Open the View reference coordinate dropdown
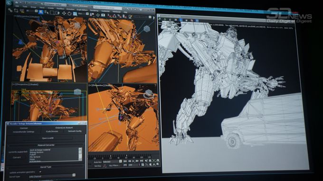This screenshot has height=181, width=323. click(83, 14)
